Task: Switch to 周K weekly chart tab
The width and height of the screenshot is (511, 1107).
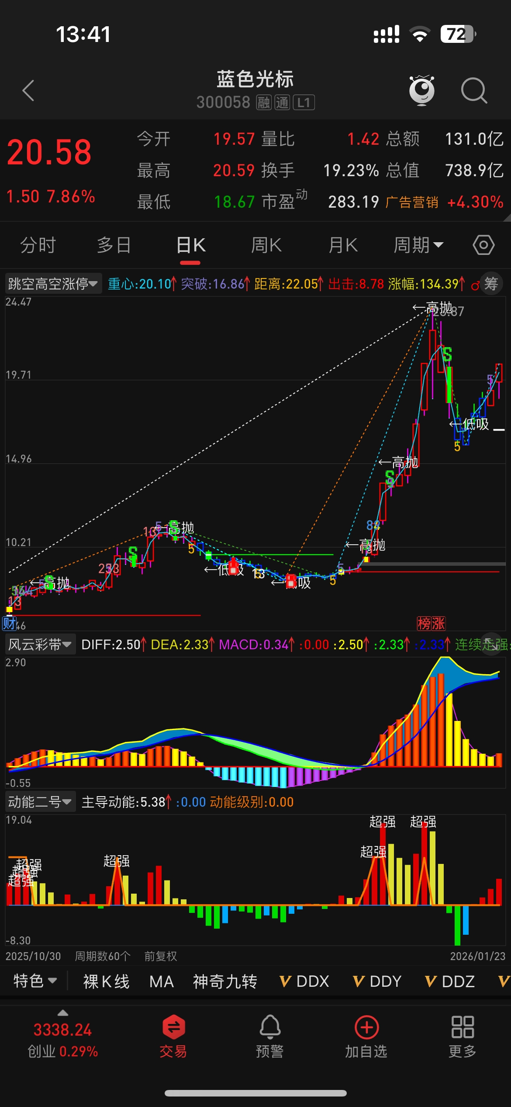Action: (266, 245)
